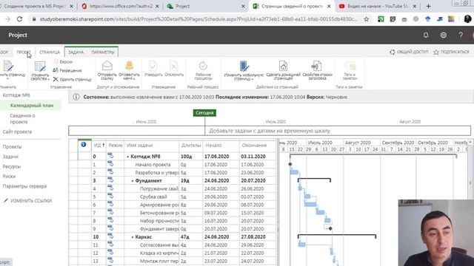
Task: Open Сайт проекта link
Action: [x=17, y=132]
